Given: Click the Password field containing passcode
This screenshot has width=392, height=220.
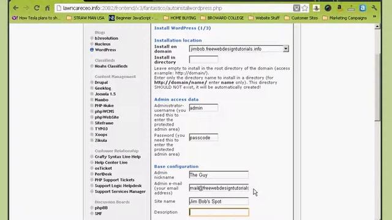Looking at the screenshot, I should click(203, 137).
